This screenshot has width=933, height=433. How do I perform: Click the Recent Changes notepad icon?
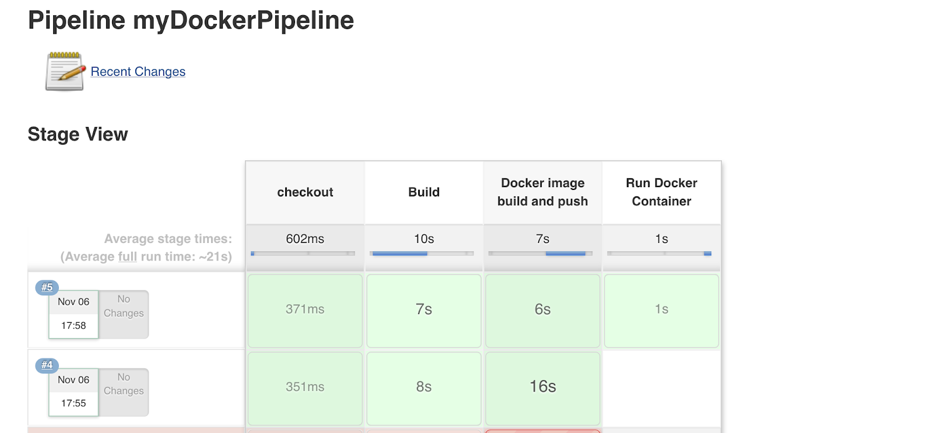pos(65,72)
